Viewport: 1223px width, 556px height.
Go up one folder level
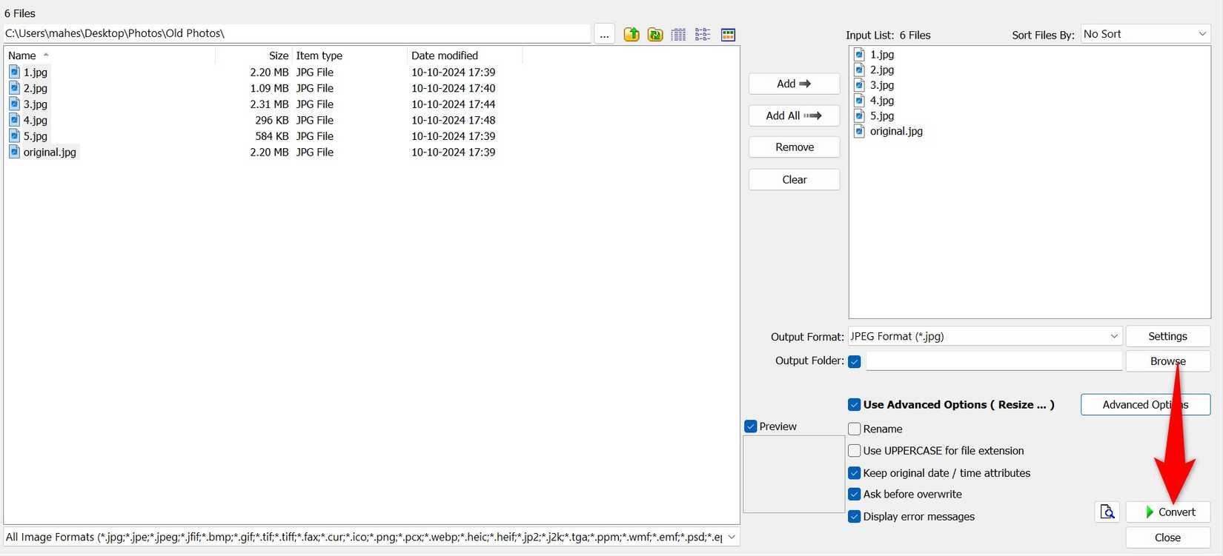632,35
